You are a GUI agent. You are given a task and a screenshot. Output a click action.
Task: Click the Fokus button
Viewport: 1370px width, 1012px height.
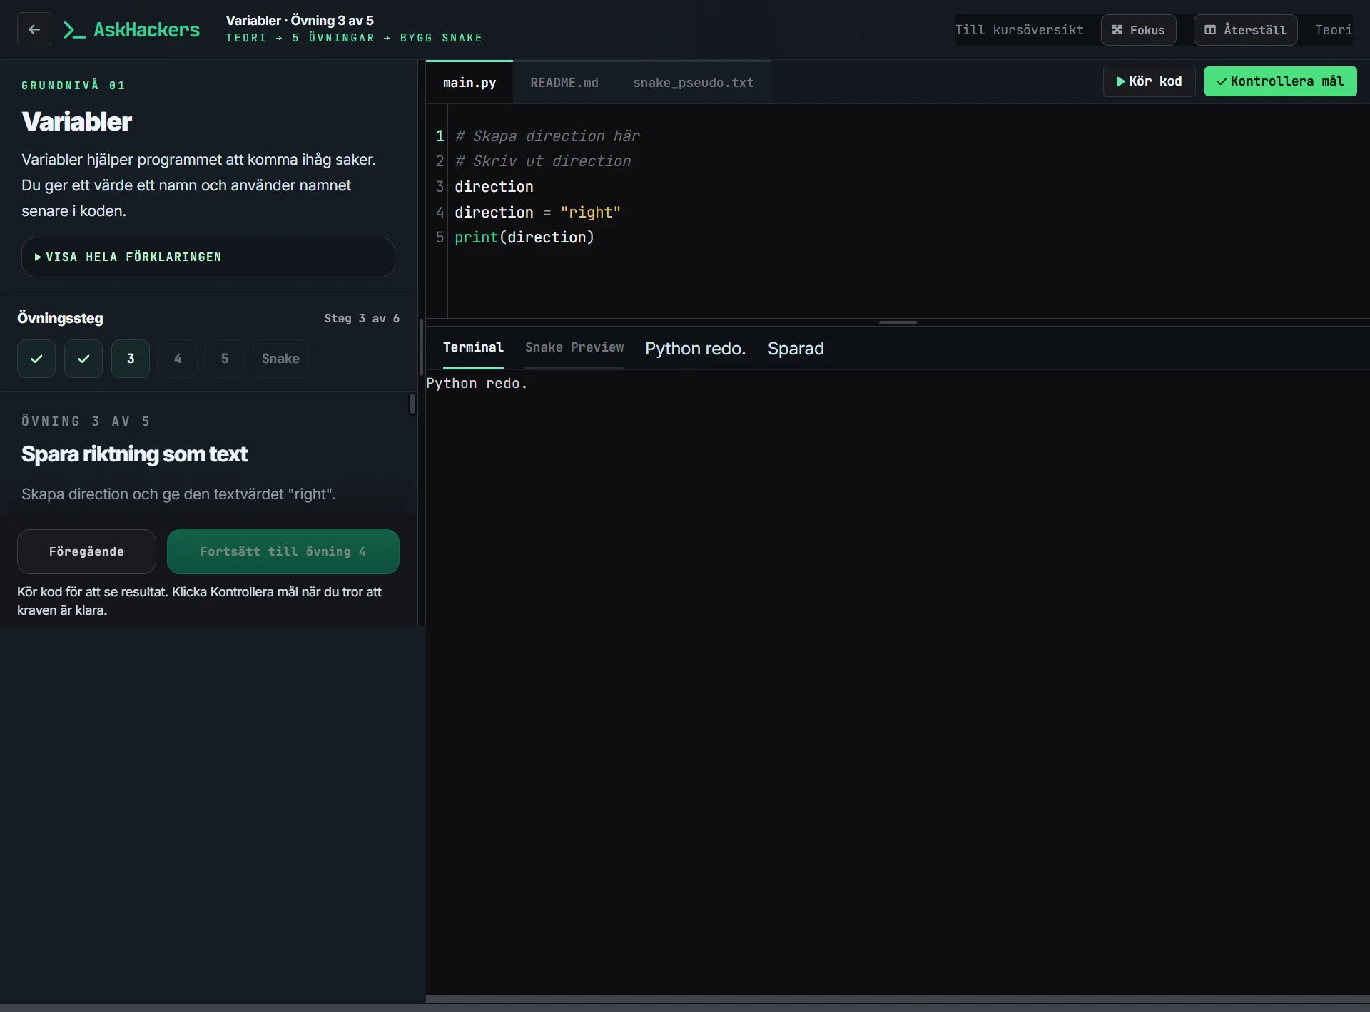click(1138, 30)
